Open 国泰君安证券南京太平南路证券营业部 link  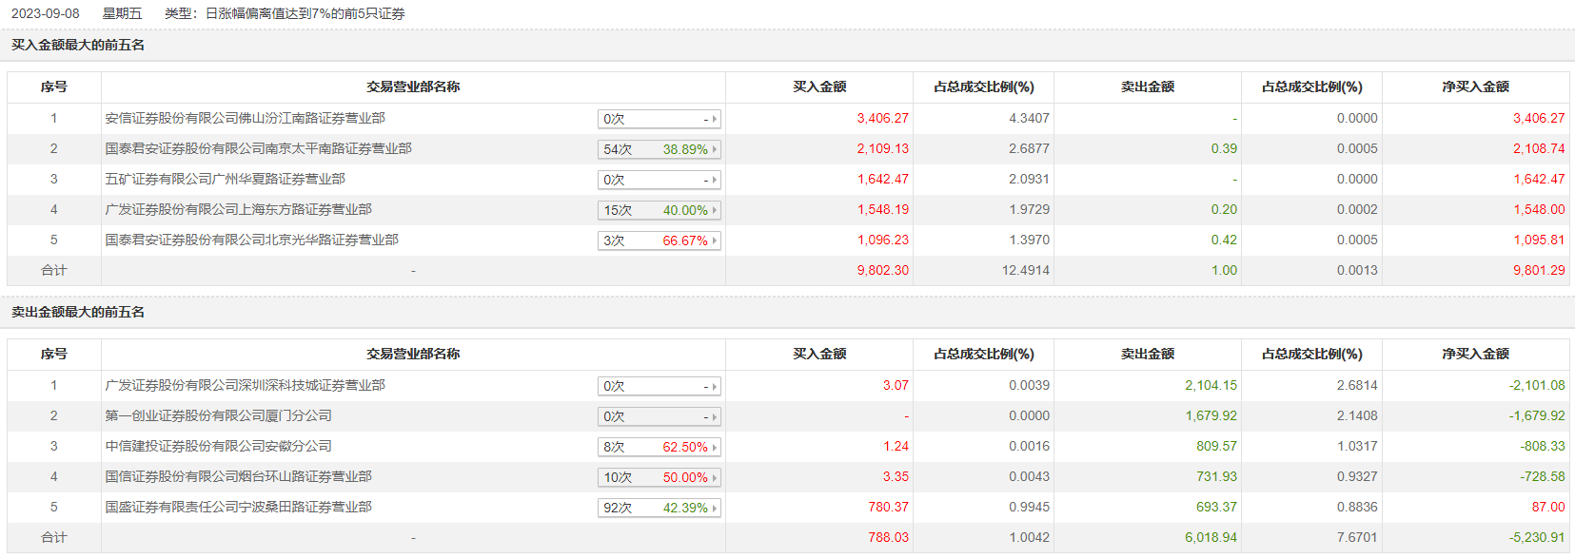coord(258,149)
